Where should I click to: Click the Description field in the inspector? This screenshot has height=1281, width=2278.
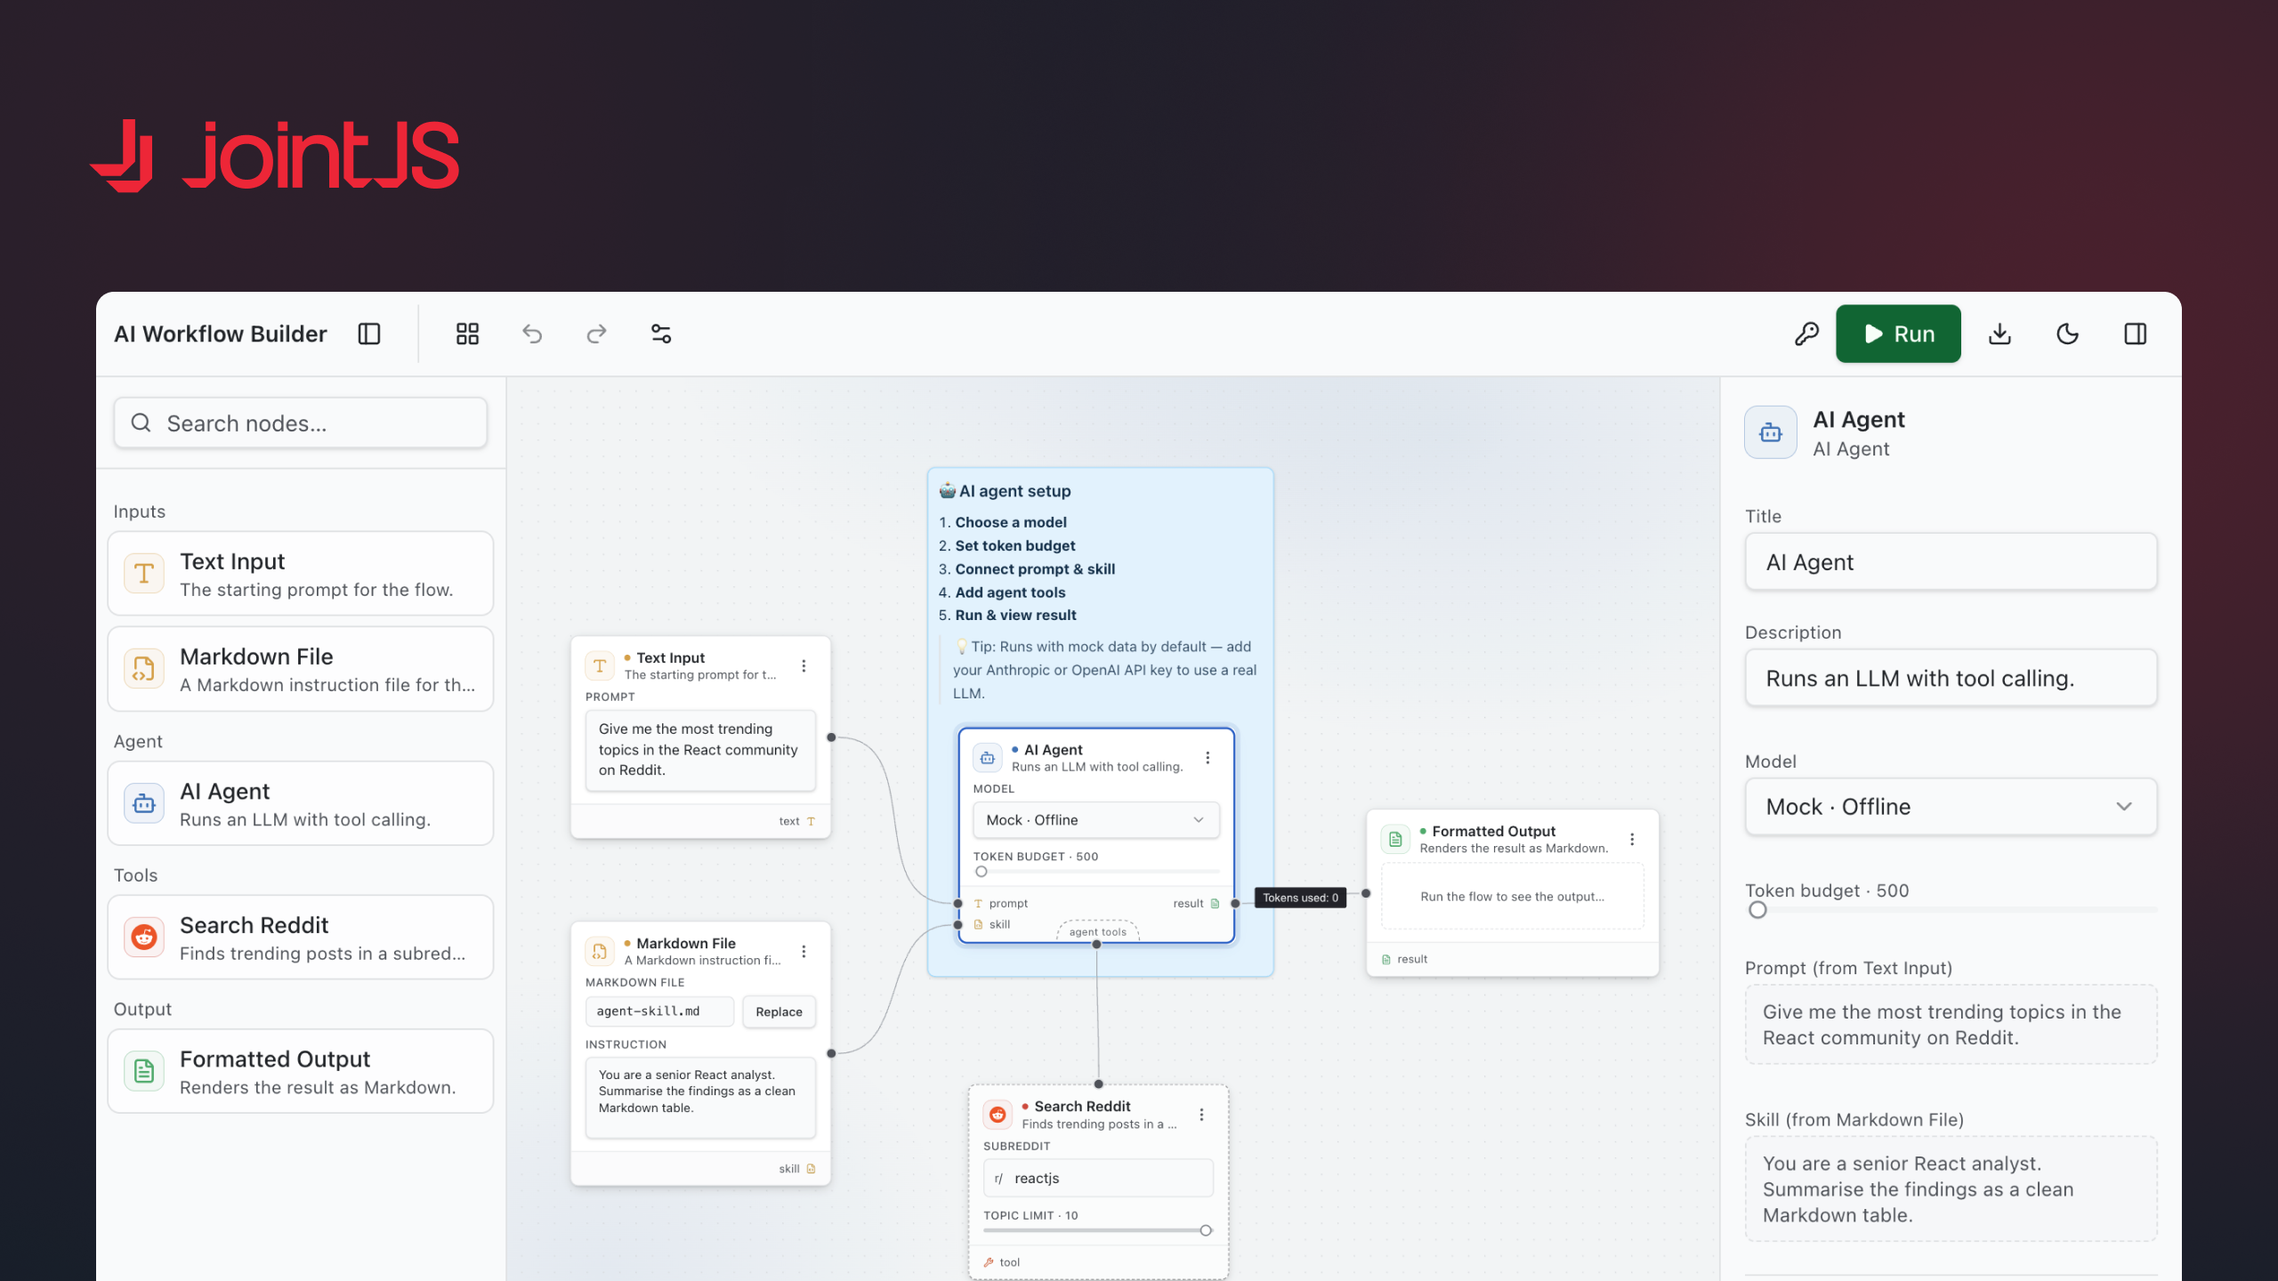[1951, 679]
